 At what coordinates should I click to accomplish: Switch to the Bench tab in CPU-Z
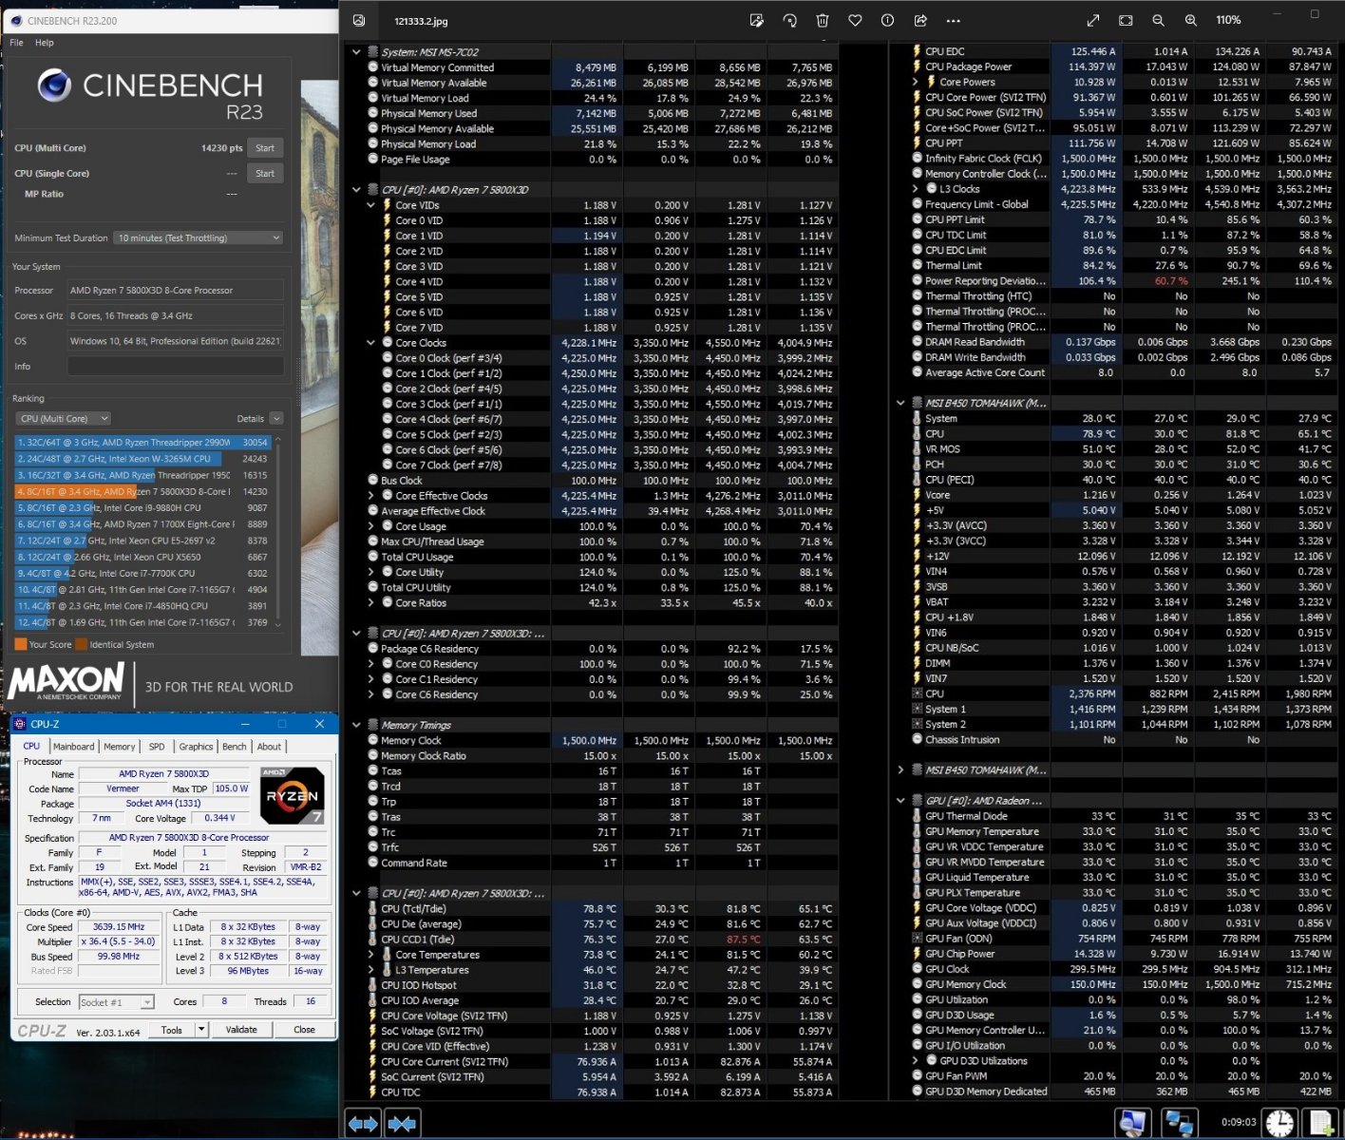click(235, 747)
